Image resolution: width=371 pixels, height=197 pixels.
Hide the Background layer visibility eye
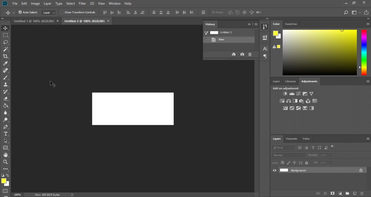coord(275,170)
